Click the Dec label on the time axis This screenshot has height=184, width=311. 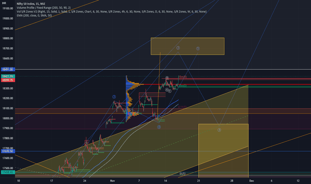click(x=252, y=181)
